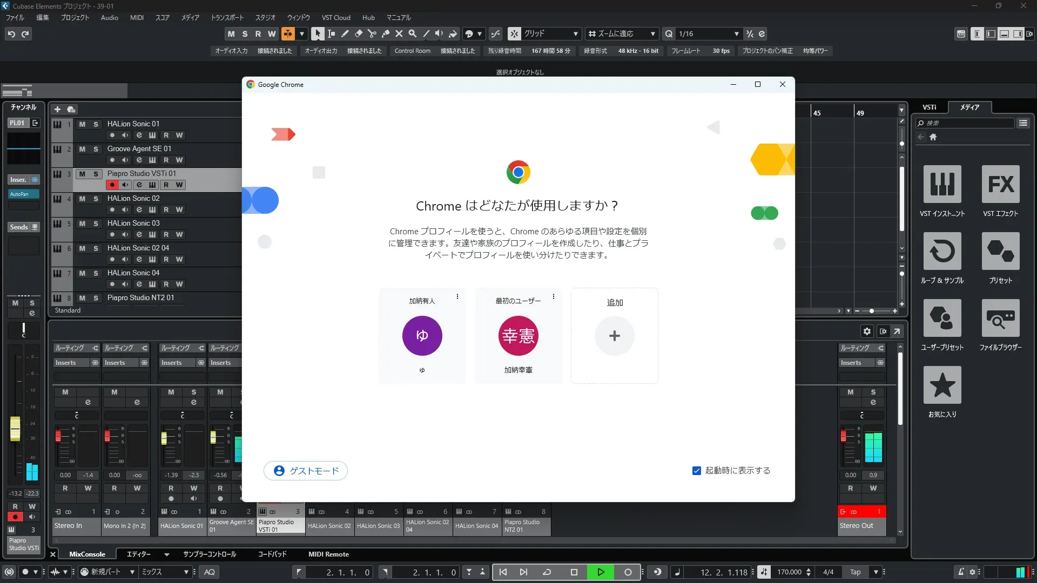Mute the Groove Agent SE 01 track
The image size is (1037, 583).
point(82,149)
